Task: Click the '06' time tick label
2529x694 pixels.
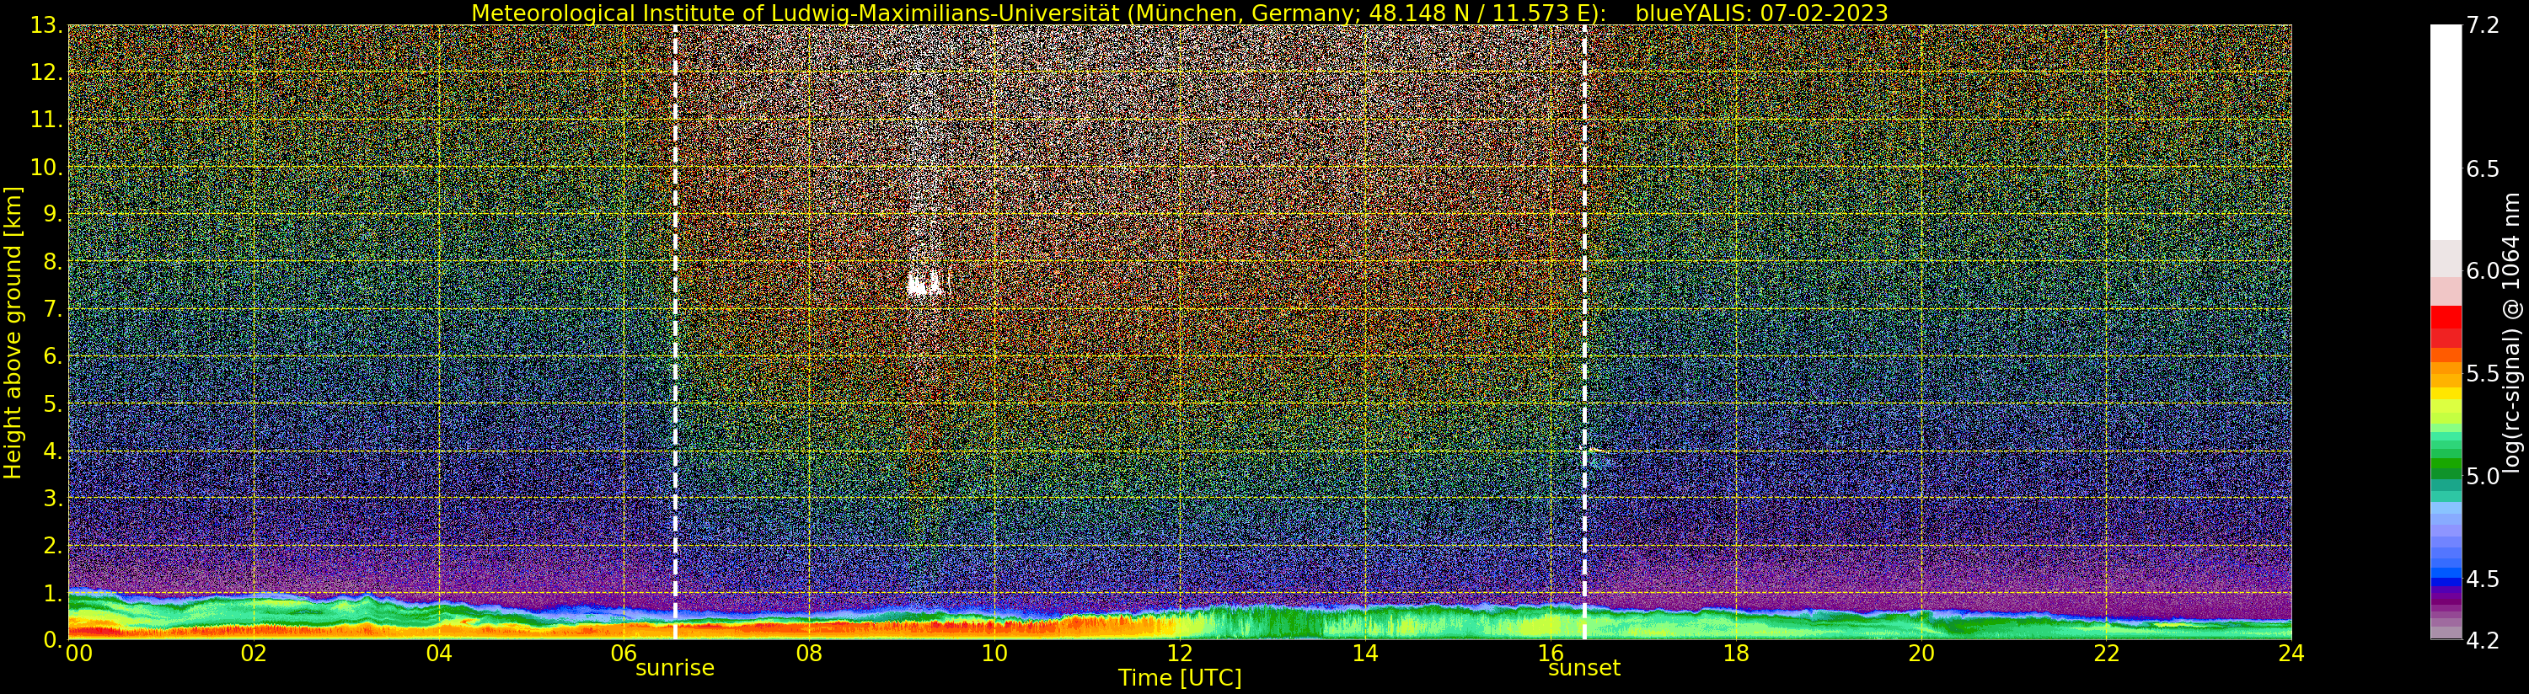Action: tap(624, 654)
